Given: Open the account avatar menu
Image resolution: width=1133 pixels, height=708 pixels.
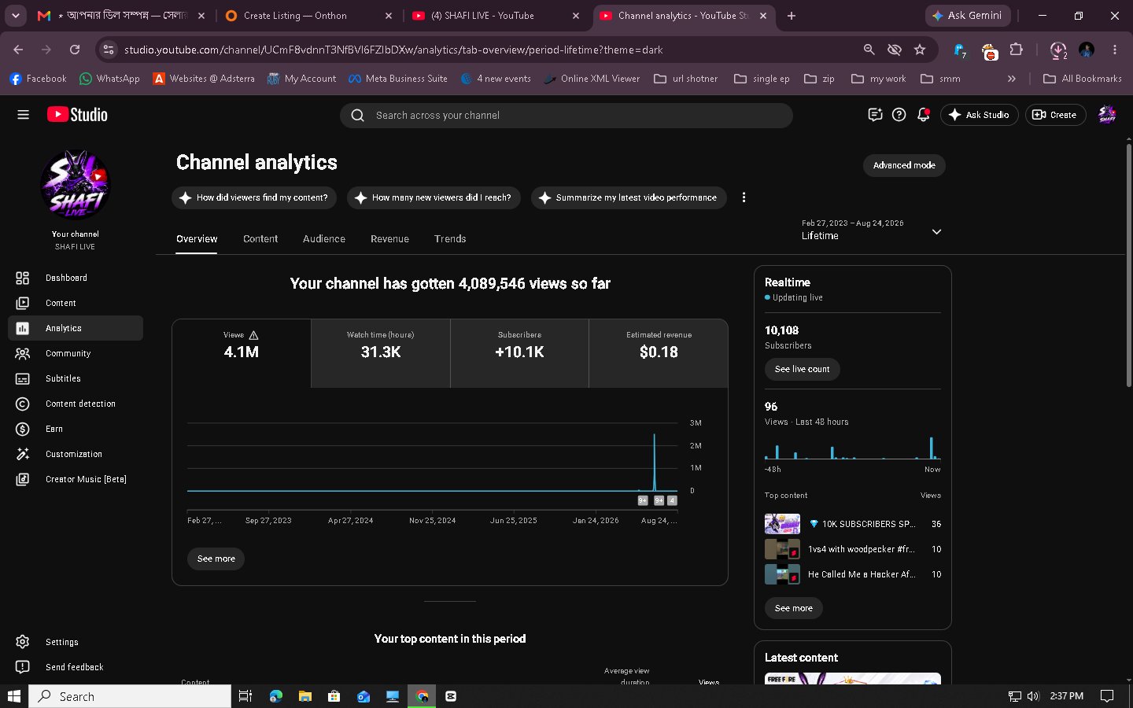Looking at the screenshot, I should [1107, 115].
